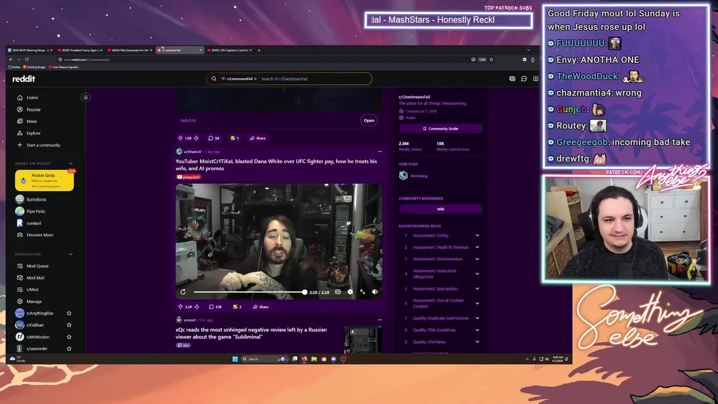Collapse the sidebar with the hamburger icon
The image size is (718, 404).
pyautogui.click(x=85, y=98)
